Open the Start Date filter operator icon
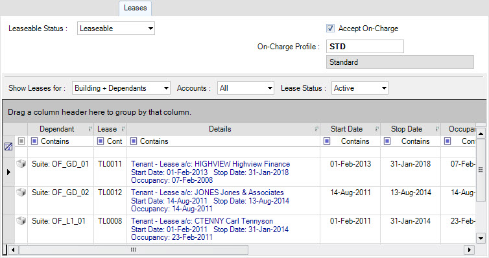 pos(327,141)
